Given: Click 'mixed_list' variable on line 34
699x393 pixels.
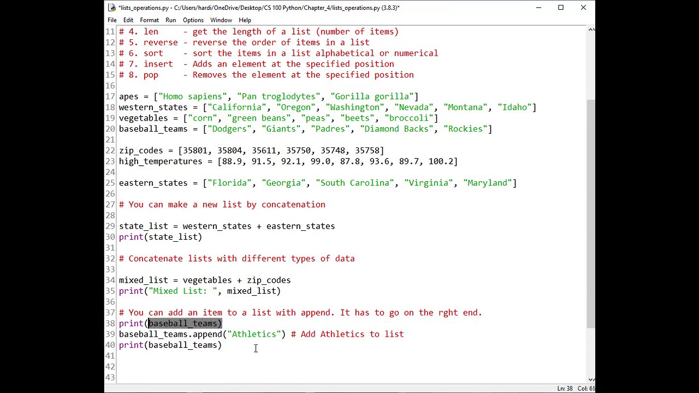Looking at the screenshot, I should [x=144, y=281].
